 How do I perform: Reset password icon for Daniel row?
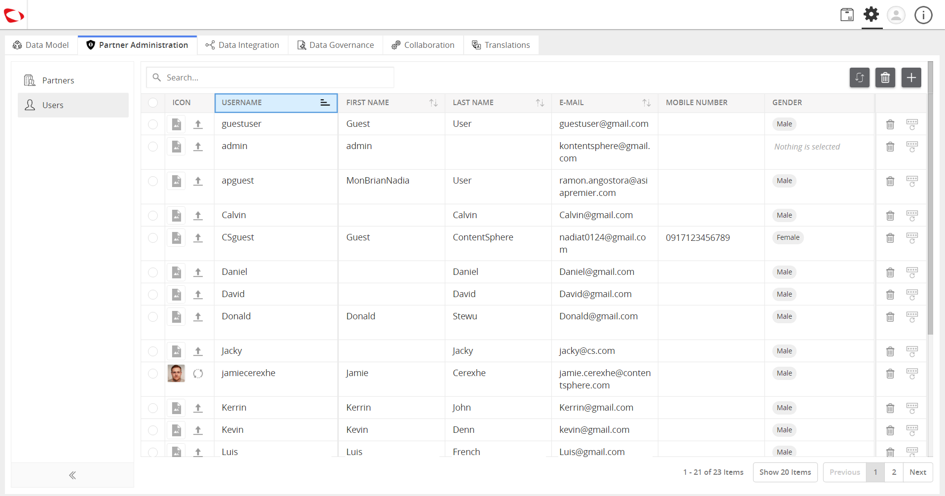912,272
